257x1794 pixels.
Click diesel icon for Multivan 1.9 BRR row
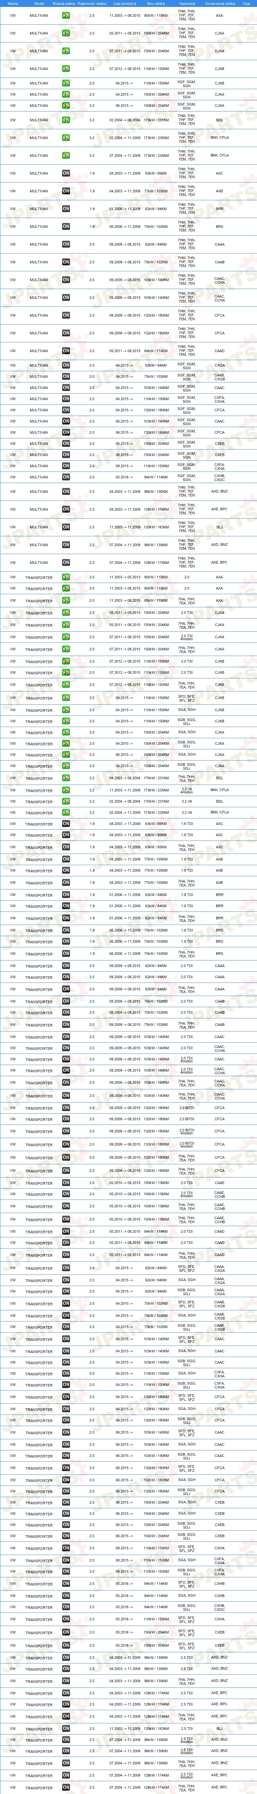pyautogui.click(x=65, y=209)
